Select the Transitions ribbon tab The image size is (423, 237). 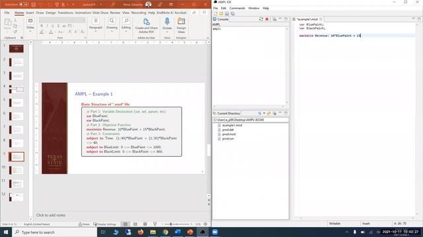65,13
